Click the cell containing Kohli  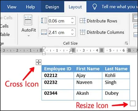tap(116, 76)
